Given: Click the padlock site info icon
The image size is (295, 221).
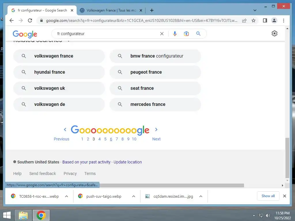Looking at the screenshot, I should pos(41,20).
